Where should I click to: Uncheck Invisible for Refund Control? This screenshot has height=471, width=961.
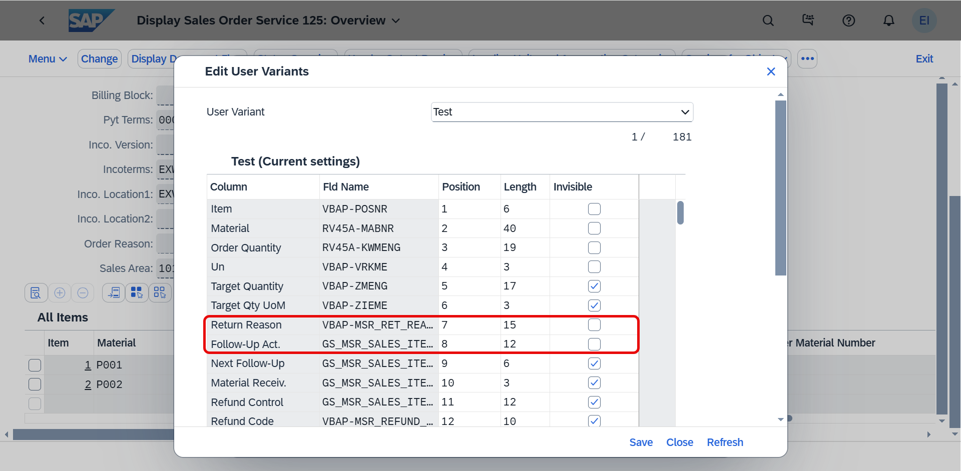click(x=594, y=402)
